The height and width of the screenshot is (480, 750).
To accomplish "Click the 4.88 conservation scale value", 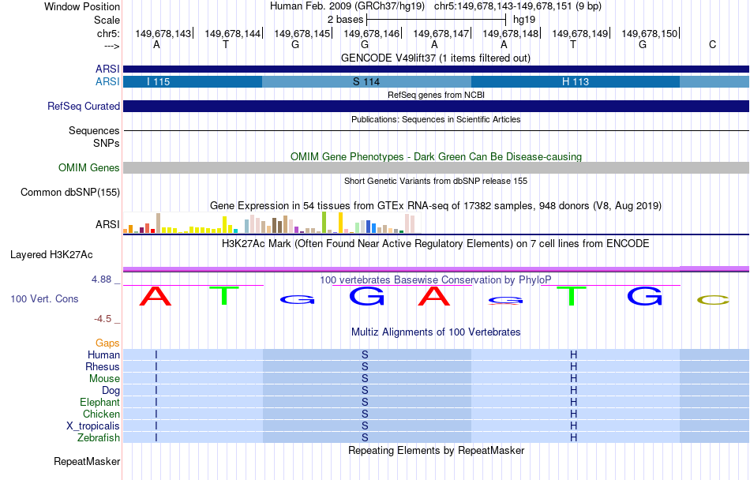I will click(101, 279).
